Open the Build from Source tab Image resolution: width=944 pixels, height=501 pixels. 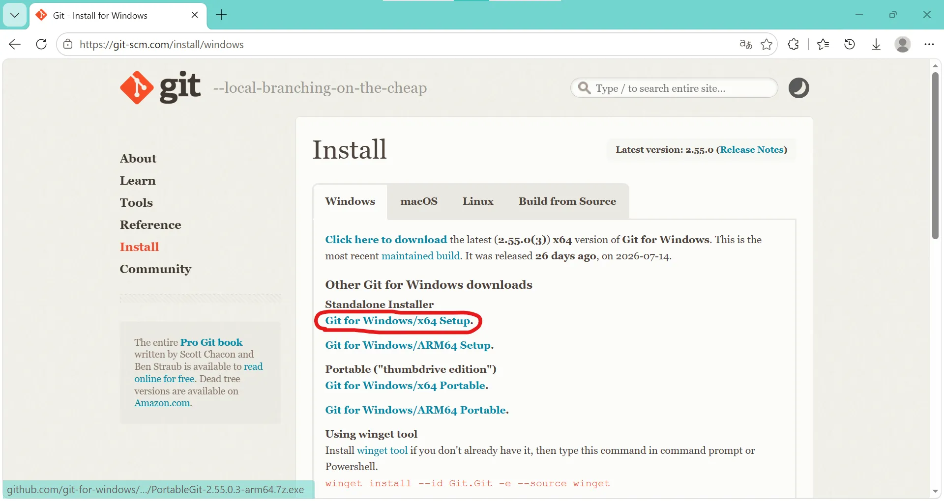coord(567,201)
